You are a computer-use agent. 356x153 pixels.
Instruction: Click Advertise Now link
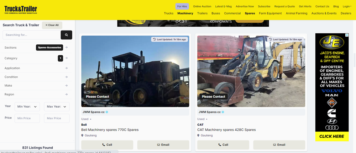245,6
